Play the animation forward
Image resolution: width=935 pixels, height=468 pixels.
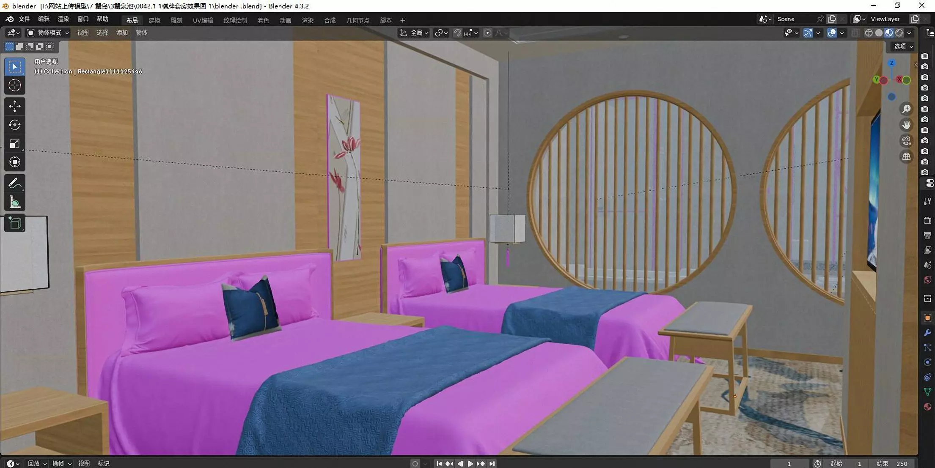click(470, 463)
